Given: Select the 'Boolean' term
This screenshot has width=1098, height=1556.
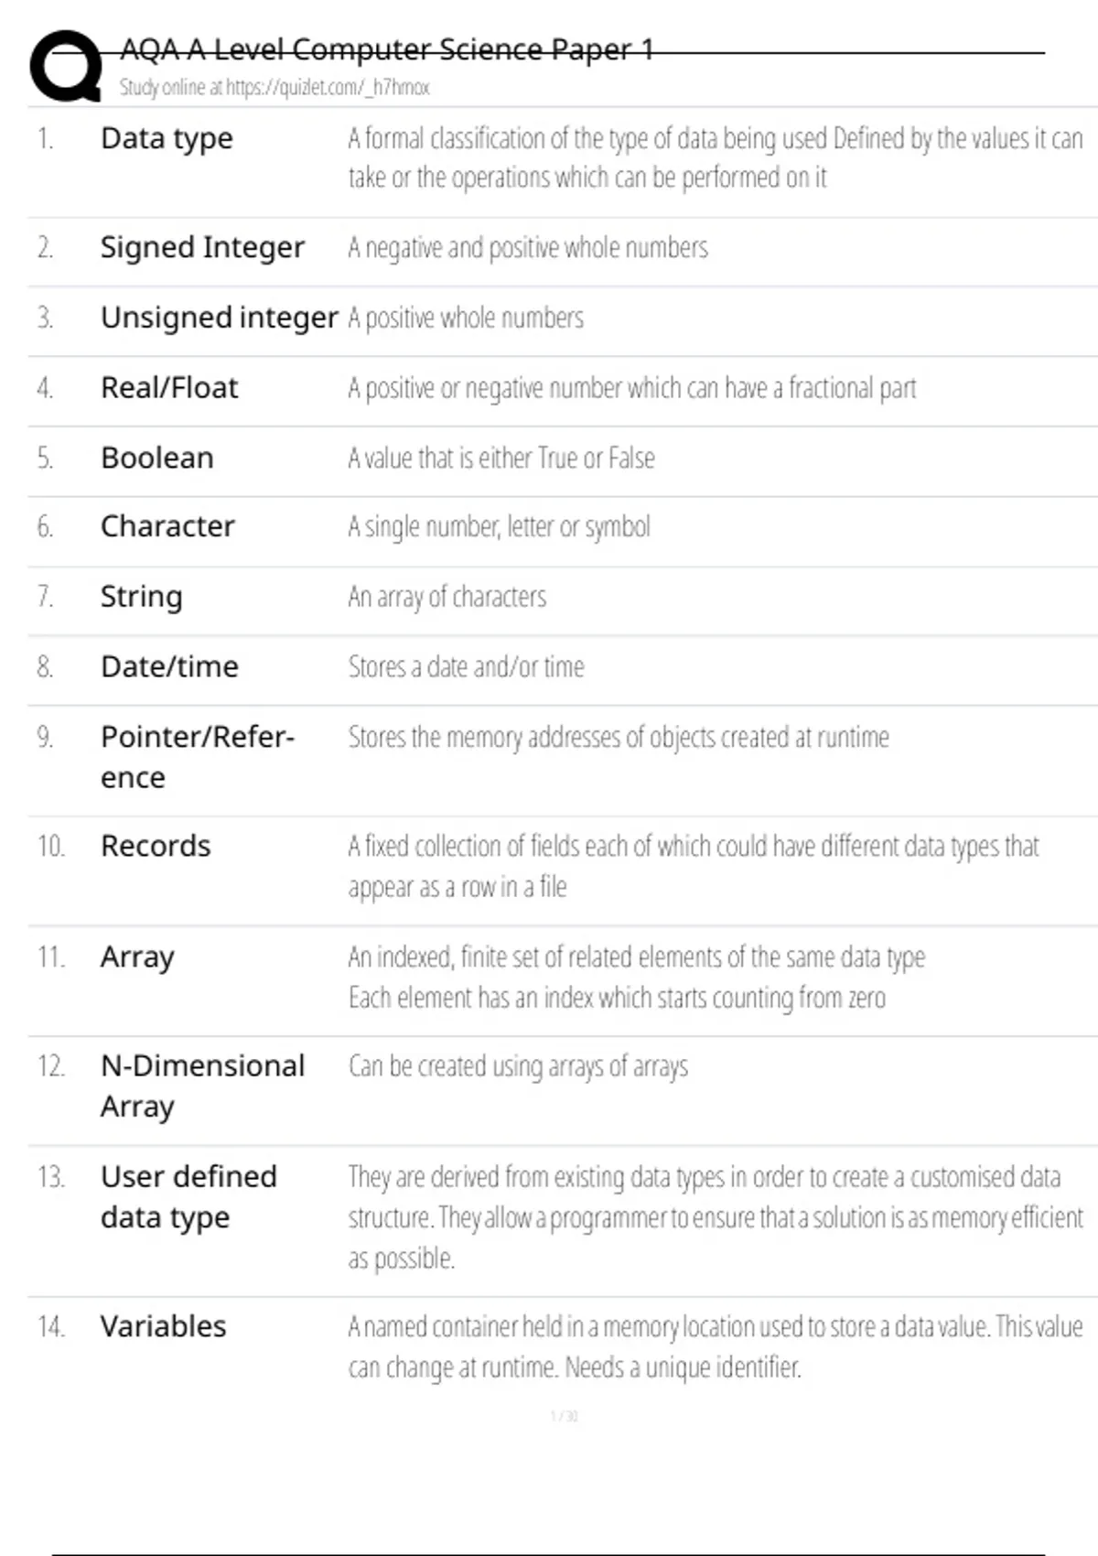Looking at the screenshot, I should pos(157,458).
